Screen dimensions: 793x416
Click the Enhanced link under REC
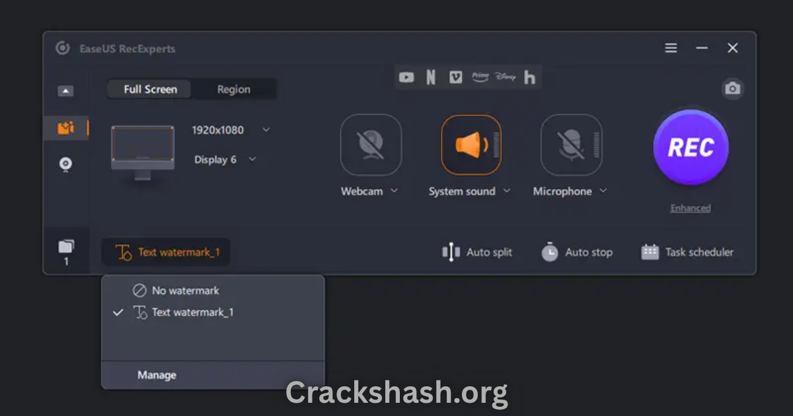tap(691, 208)
